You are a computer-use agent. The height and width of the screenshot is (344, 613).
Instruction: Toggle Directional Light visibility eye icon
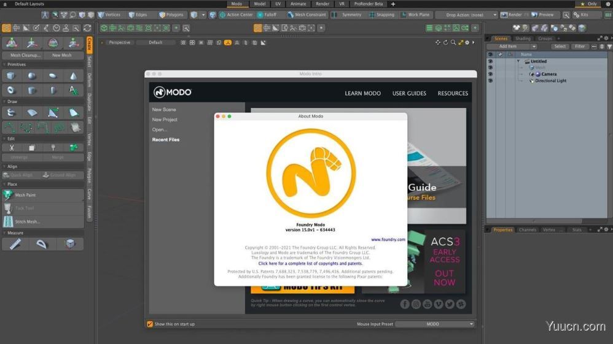(490, 81)
